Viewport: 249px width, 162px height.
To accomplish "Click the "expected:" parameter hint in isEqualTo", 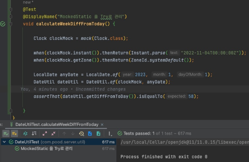I will pyautogui.click(x=177, y=96).
